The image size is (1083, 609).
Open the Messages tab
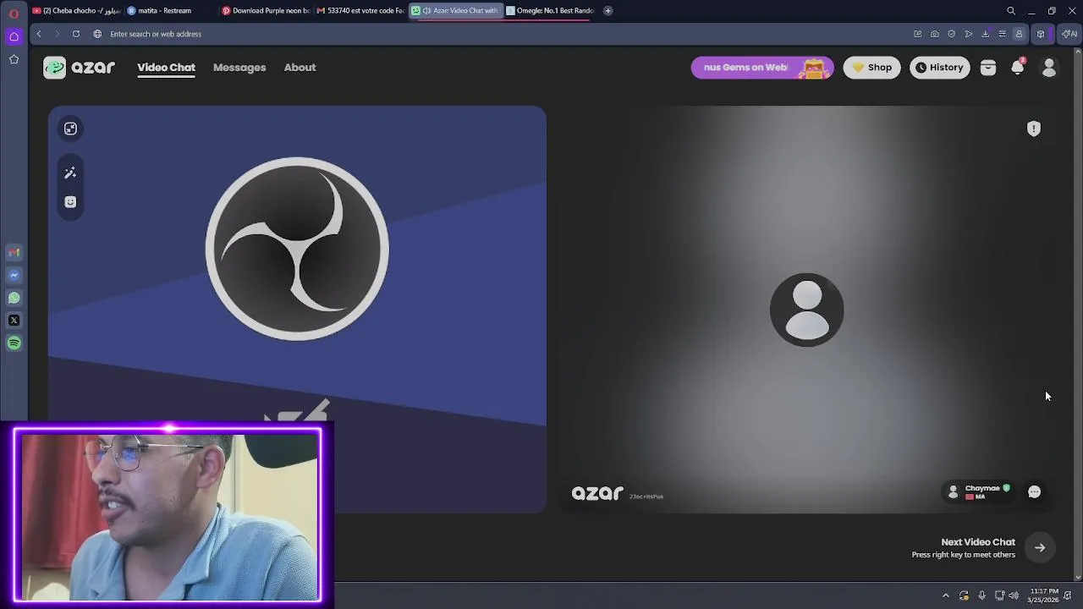point(239,68)
